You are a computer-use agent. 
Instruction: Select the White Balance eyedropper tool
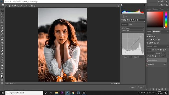tap(12, 6)
